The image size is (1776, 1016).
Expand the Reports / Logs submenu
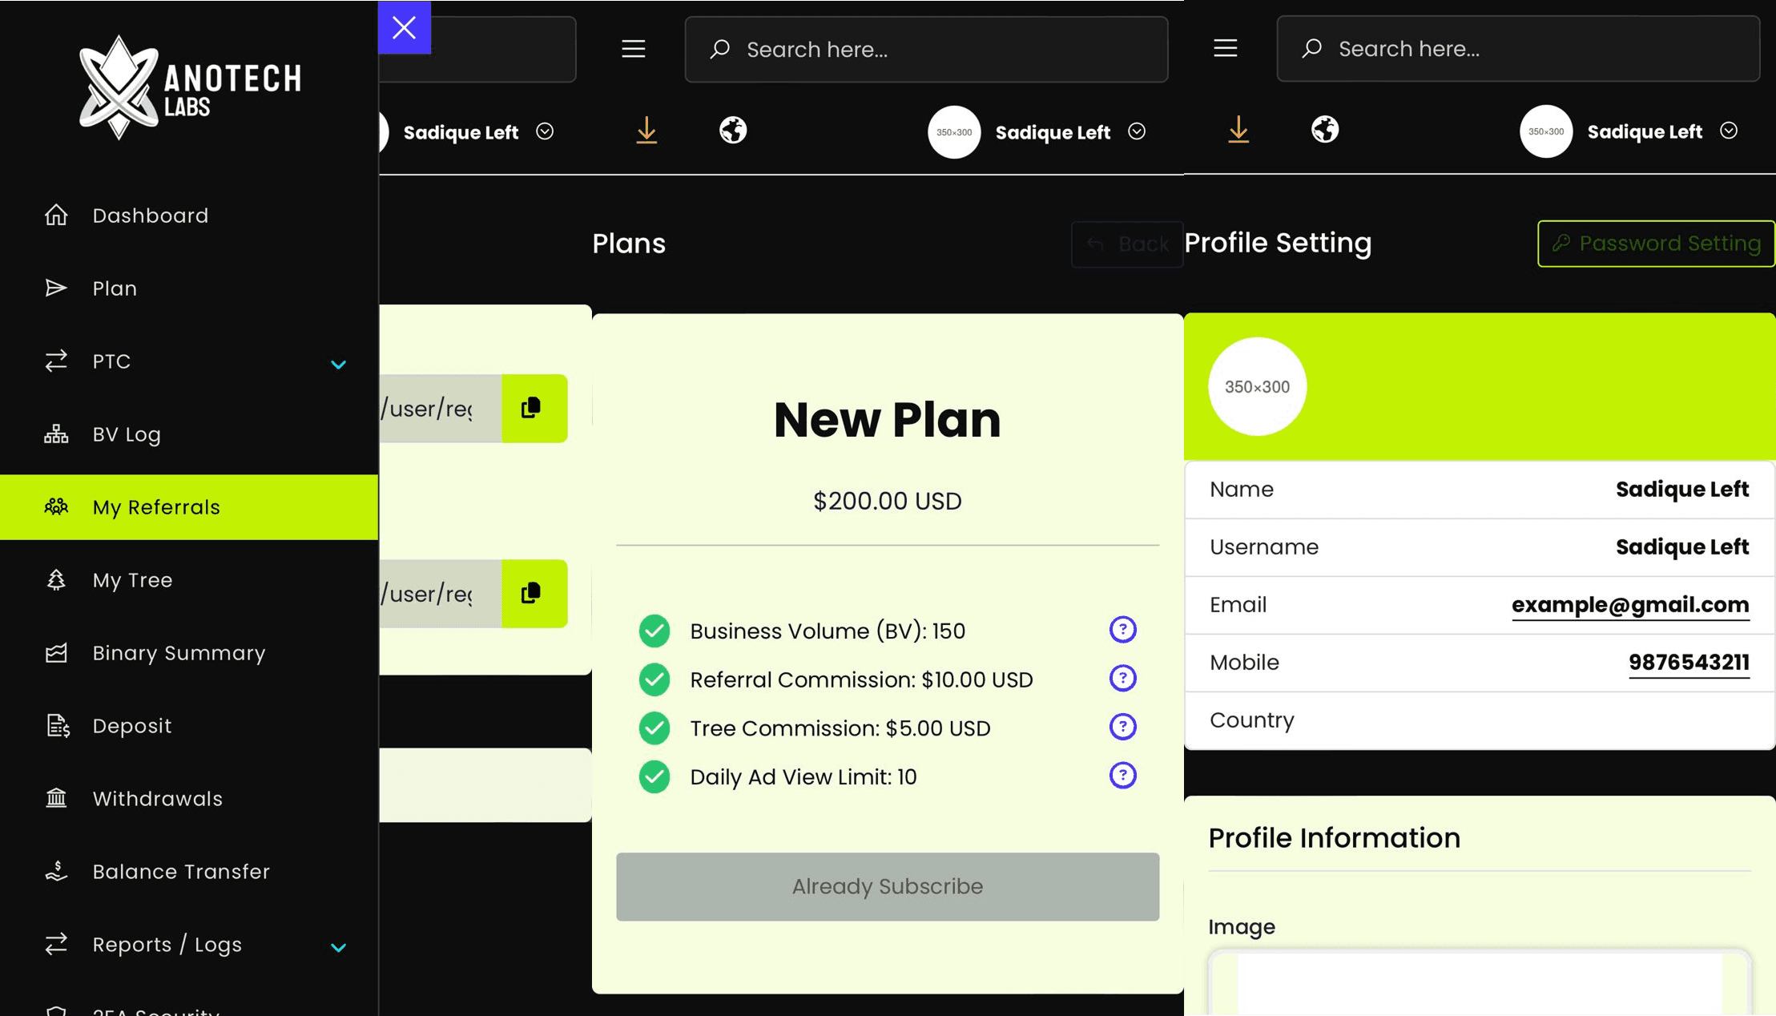pos(338,947)
